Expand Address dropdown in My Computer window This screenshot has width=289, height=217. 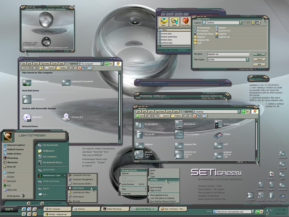pos(102,64)
